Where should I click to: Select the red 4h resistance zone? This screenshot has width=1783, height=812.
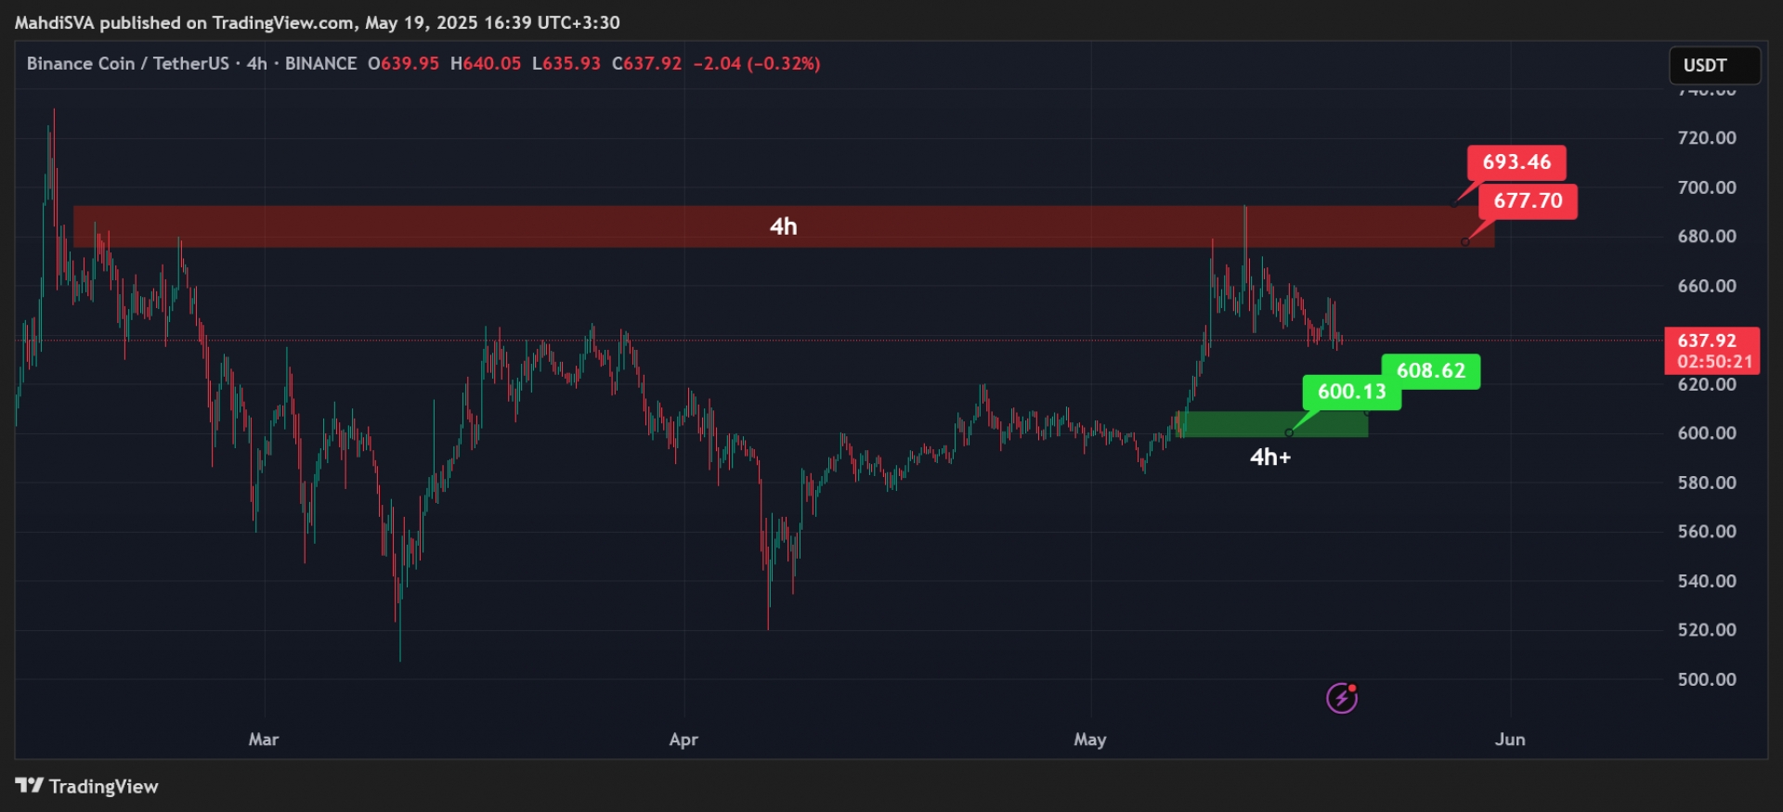pos(783,226)
